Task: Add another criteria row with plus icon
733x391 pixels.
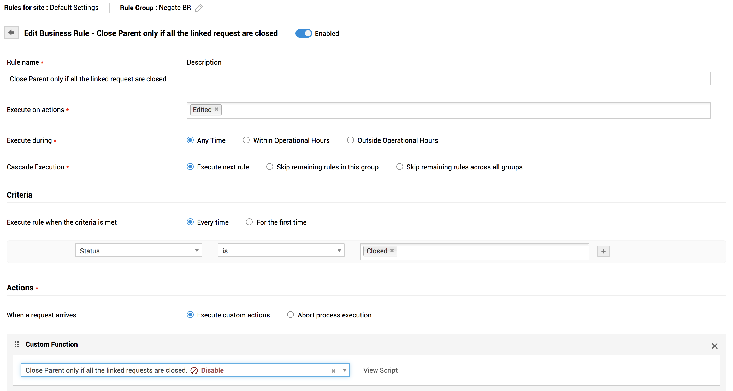Action: (603, 251)
